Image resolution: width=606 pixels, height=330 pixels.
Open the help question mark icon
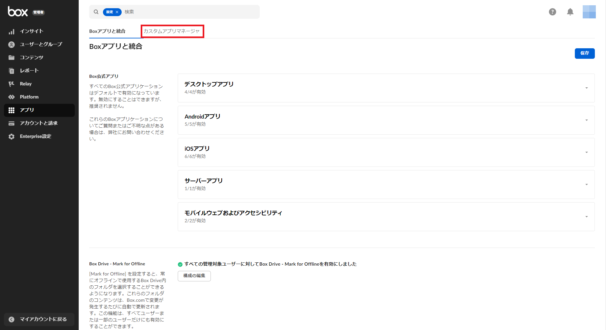553,12
